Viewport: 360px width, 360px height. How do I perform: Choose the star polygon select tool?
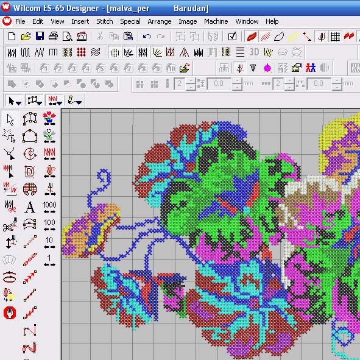tap(9, 136)
